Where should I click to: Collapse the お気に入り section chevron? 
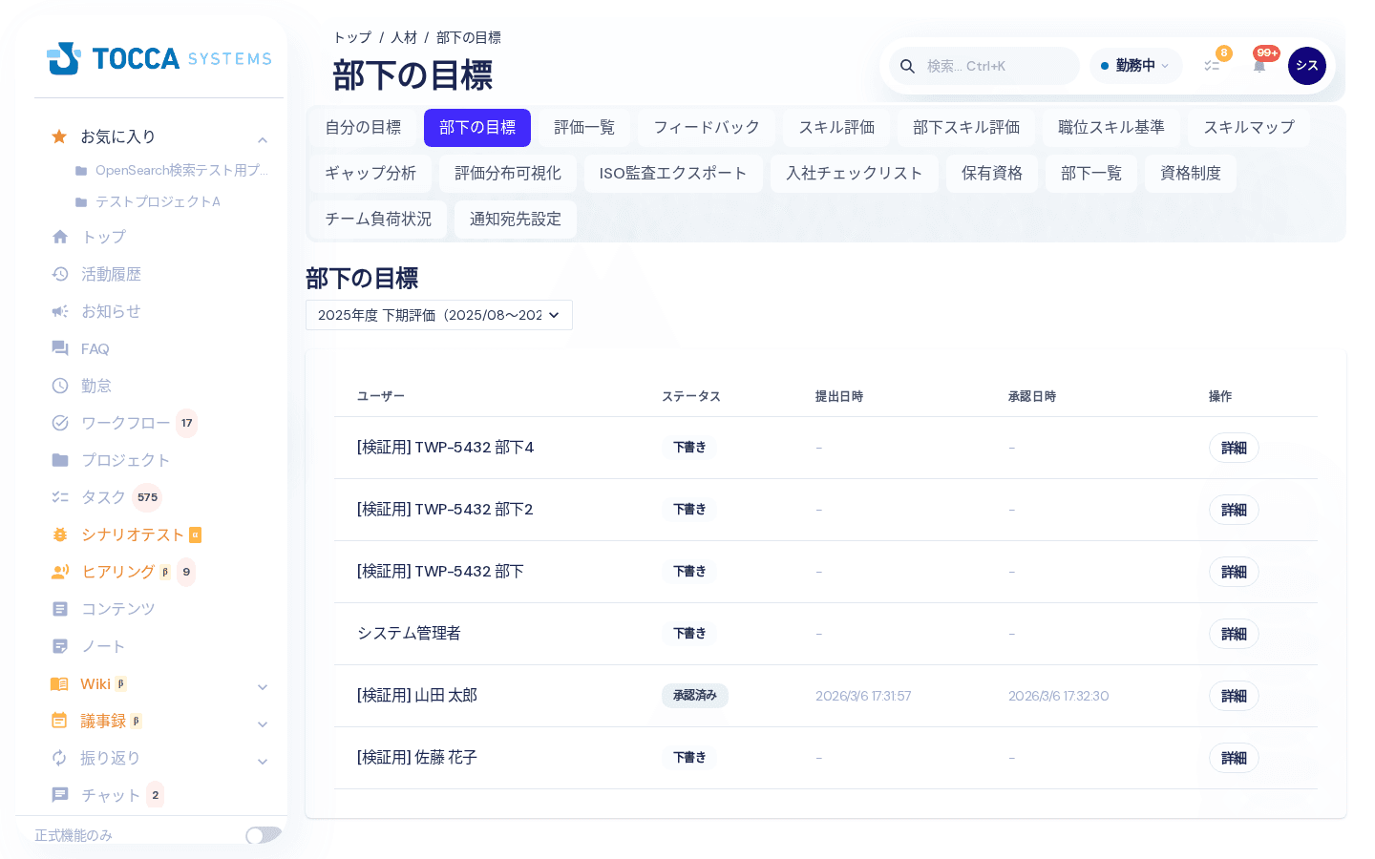tap(263, 139)
